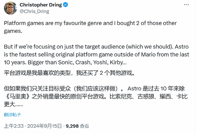Click the 9,298 view count number

click(72, 126)
